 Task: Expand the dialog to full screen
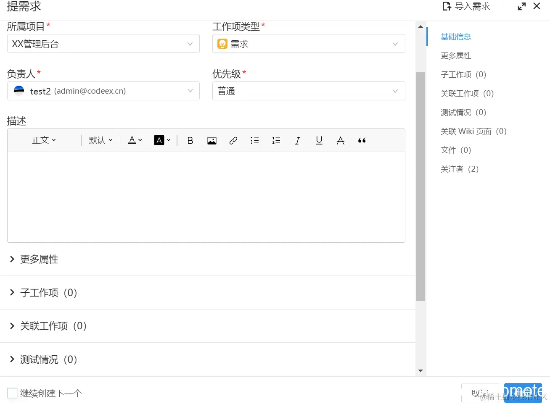(x=522, y=6)
